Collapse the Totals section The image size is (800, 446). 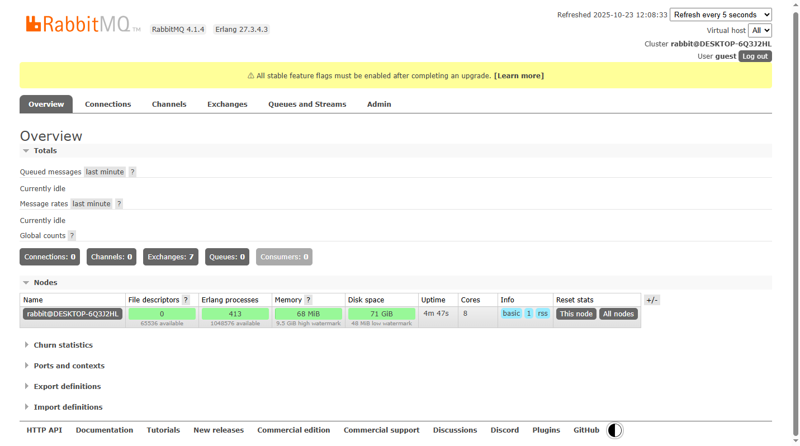45,151
